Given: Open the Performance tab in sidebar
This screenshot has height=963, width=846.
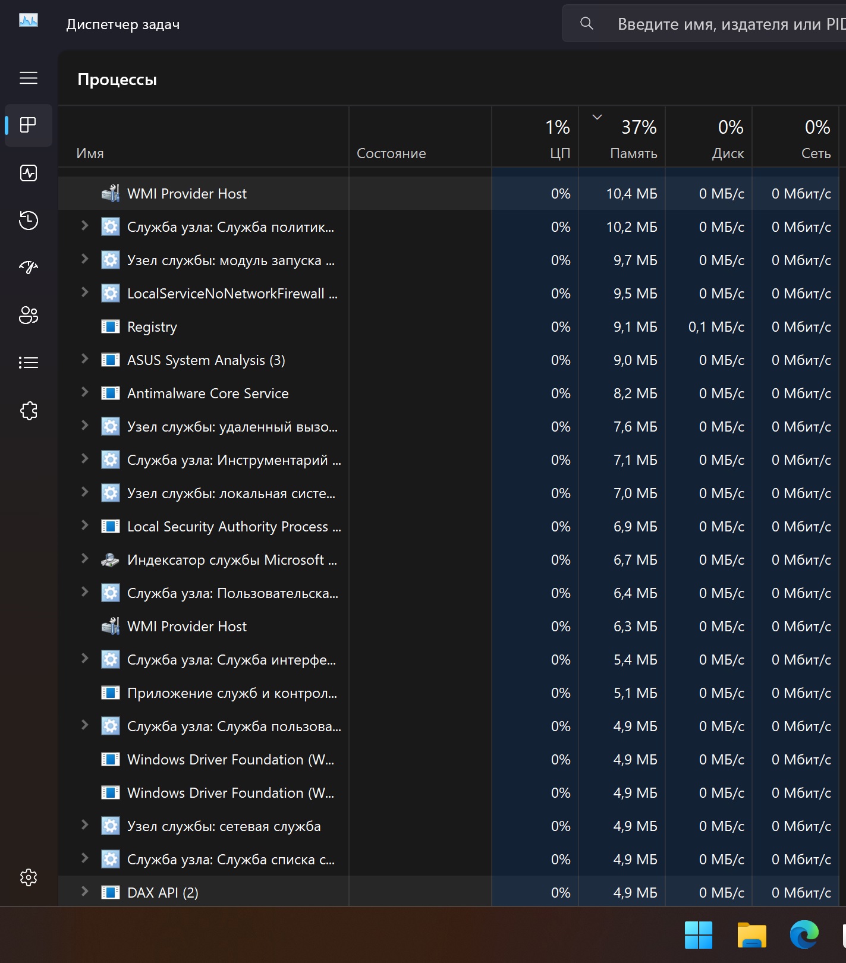Looking at the screenshot, I should [29, 173].
